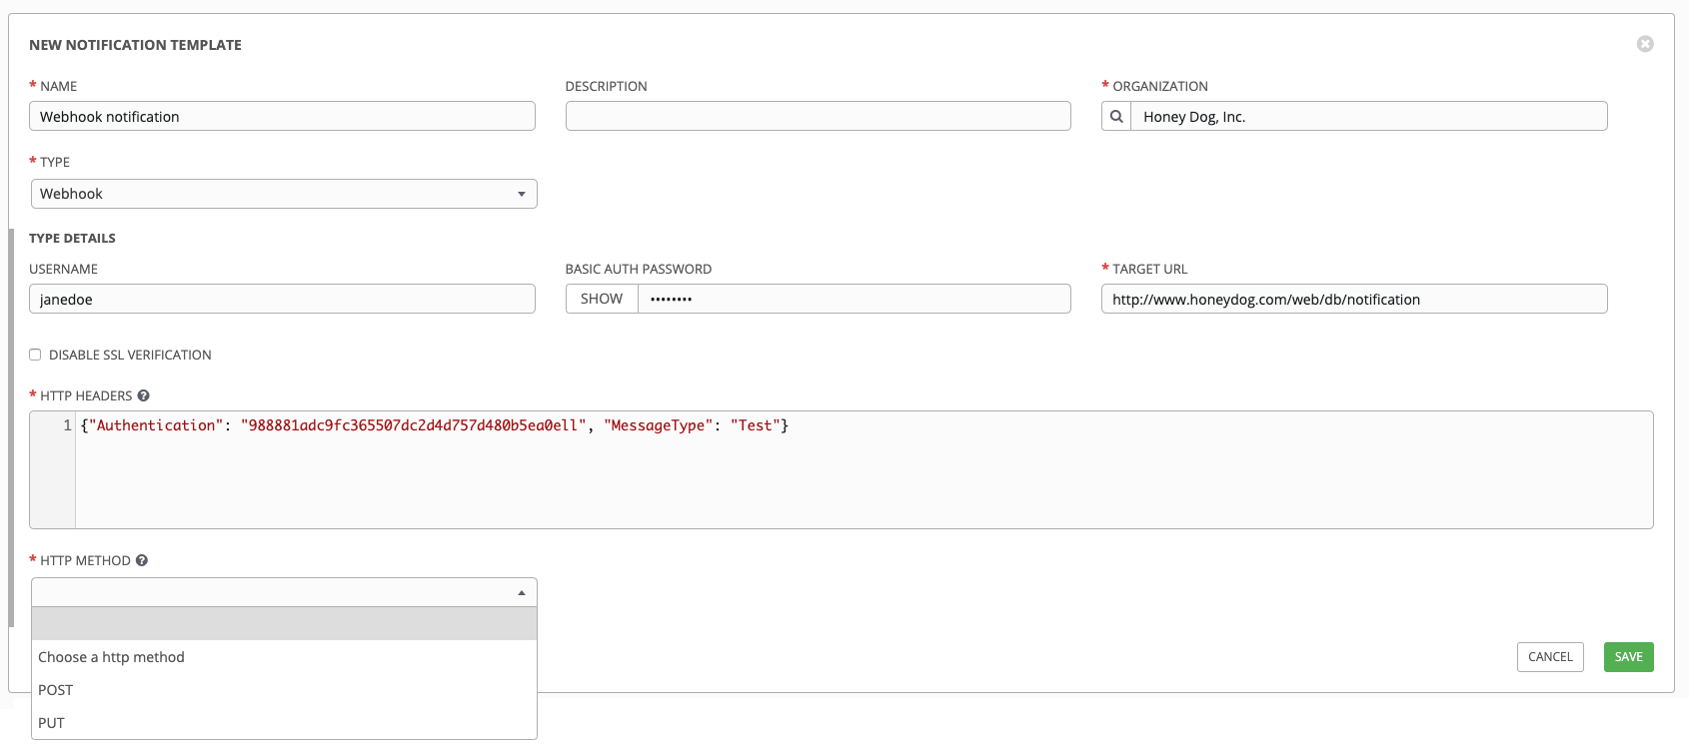Close the New Notification Template form

(x=1644, y=44)
